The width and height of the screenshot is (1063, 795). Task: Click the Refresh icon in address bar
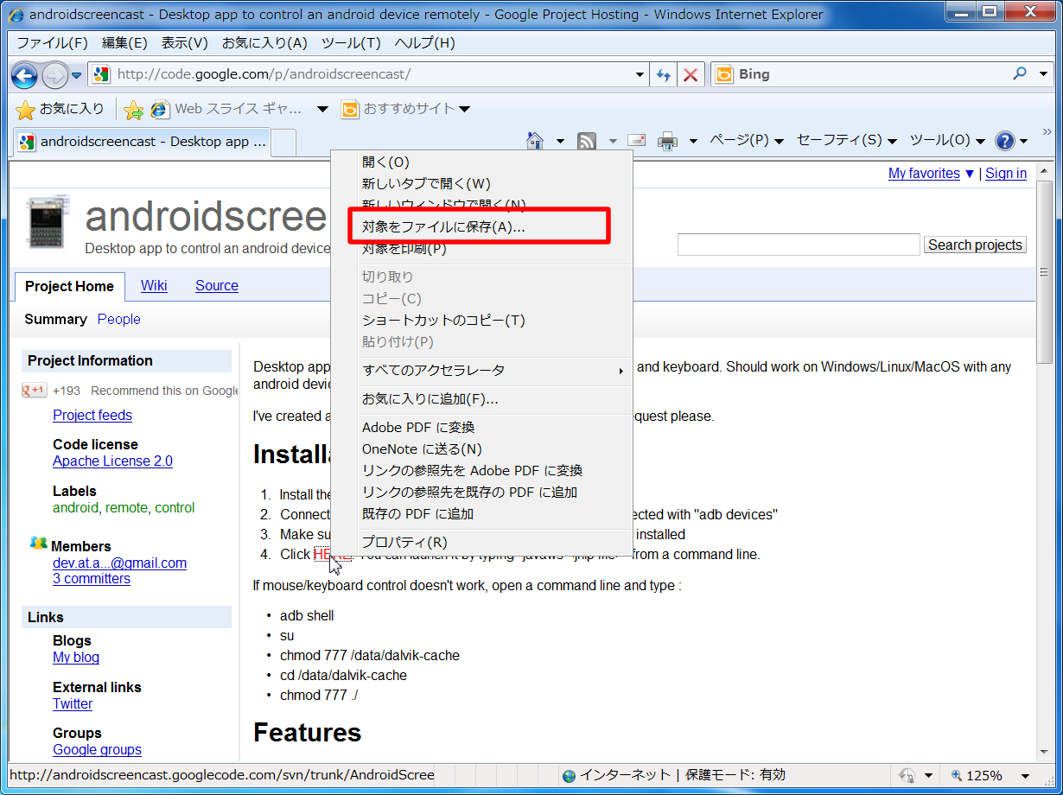(664, 74)
